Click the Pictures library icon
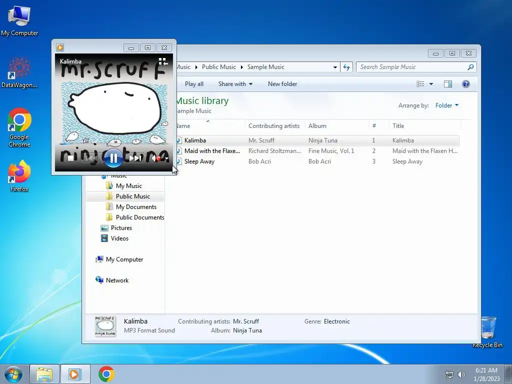Image resolution: width=512 pixels, height=384 pixels. click(x=104, y=228)
